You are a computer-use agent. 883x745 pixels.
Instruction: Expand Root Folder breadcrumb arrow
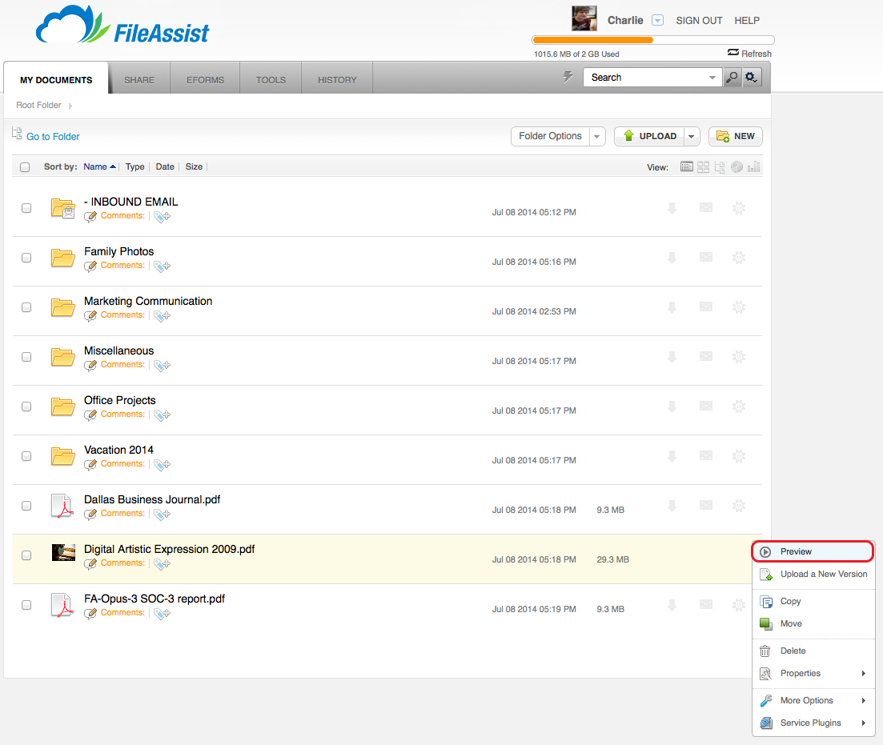coord(70,106)
